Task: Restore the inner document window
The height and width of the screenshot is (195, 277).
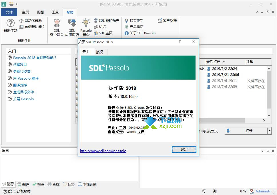Action: point(268,12)
